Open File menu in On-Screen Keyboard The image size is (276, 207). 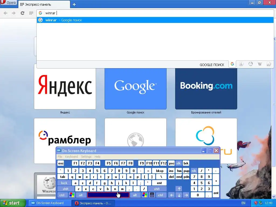(60, 157)
